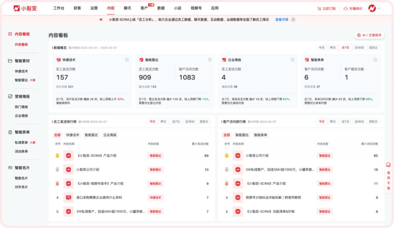Select 昨日 in 员工发送排行榜 range
The height and width of the screenshot is (228, 394).
(x=163, y=122)
